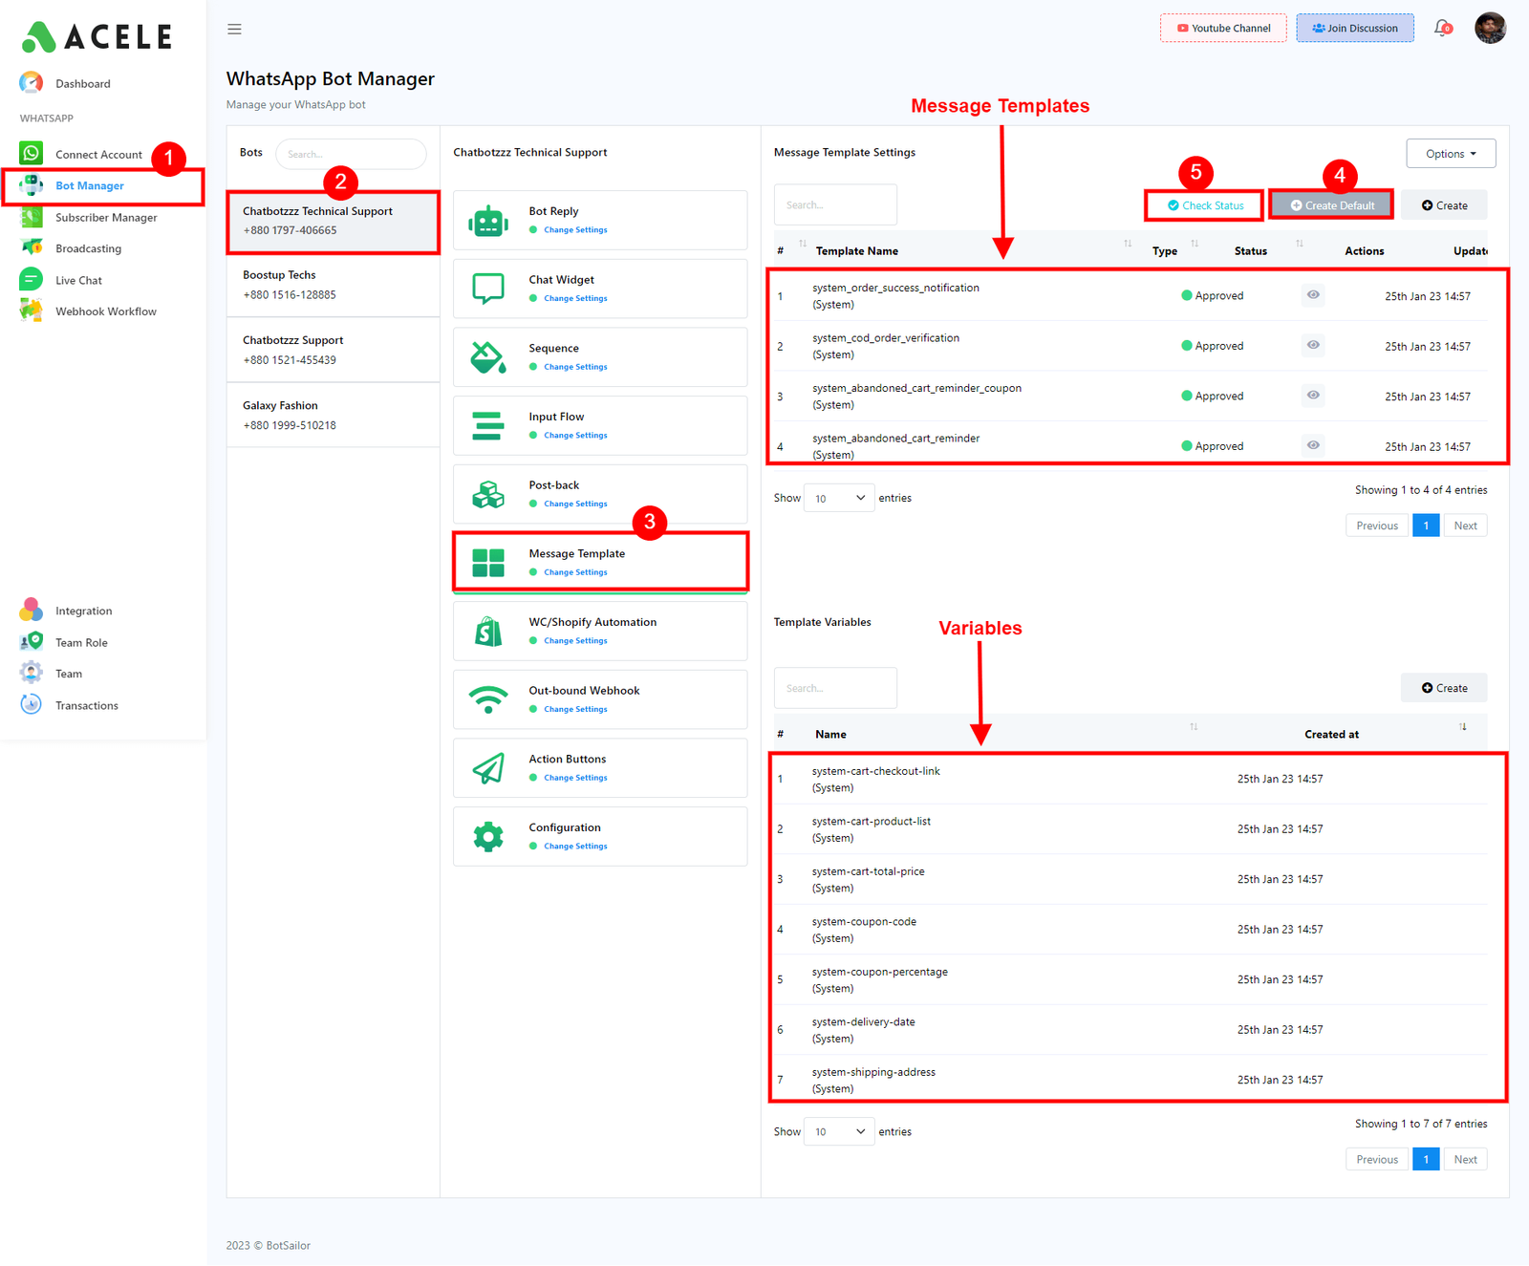Click the ACELE logo

97,36
